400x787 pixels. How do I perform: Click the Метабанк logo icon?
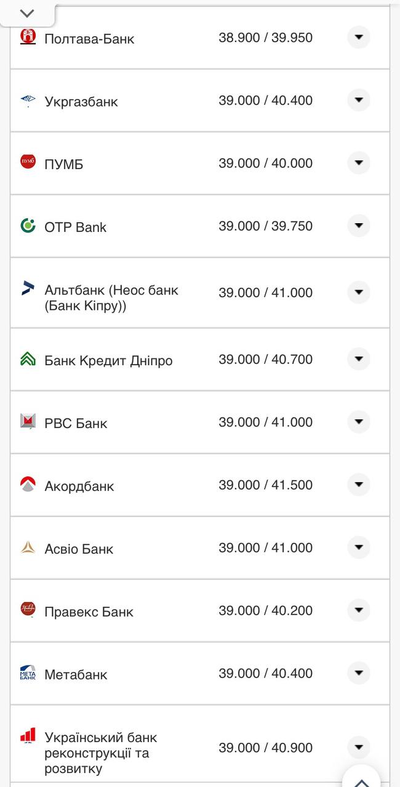[28, 673]
